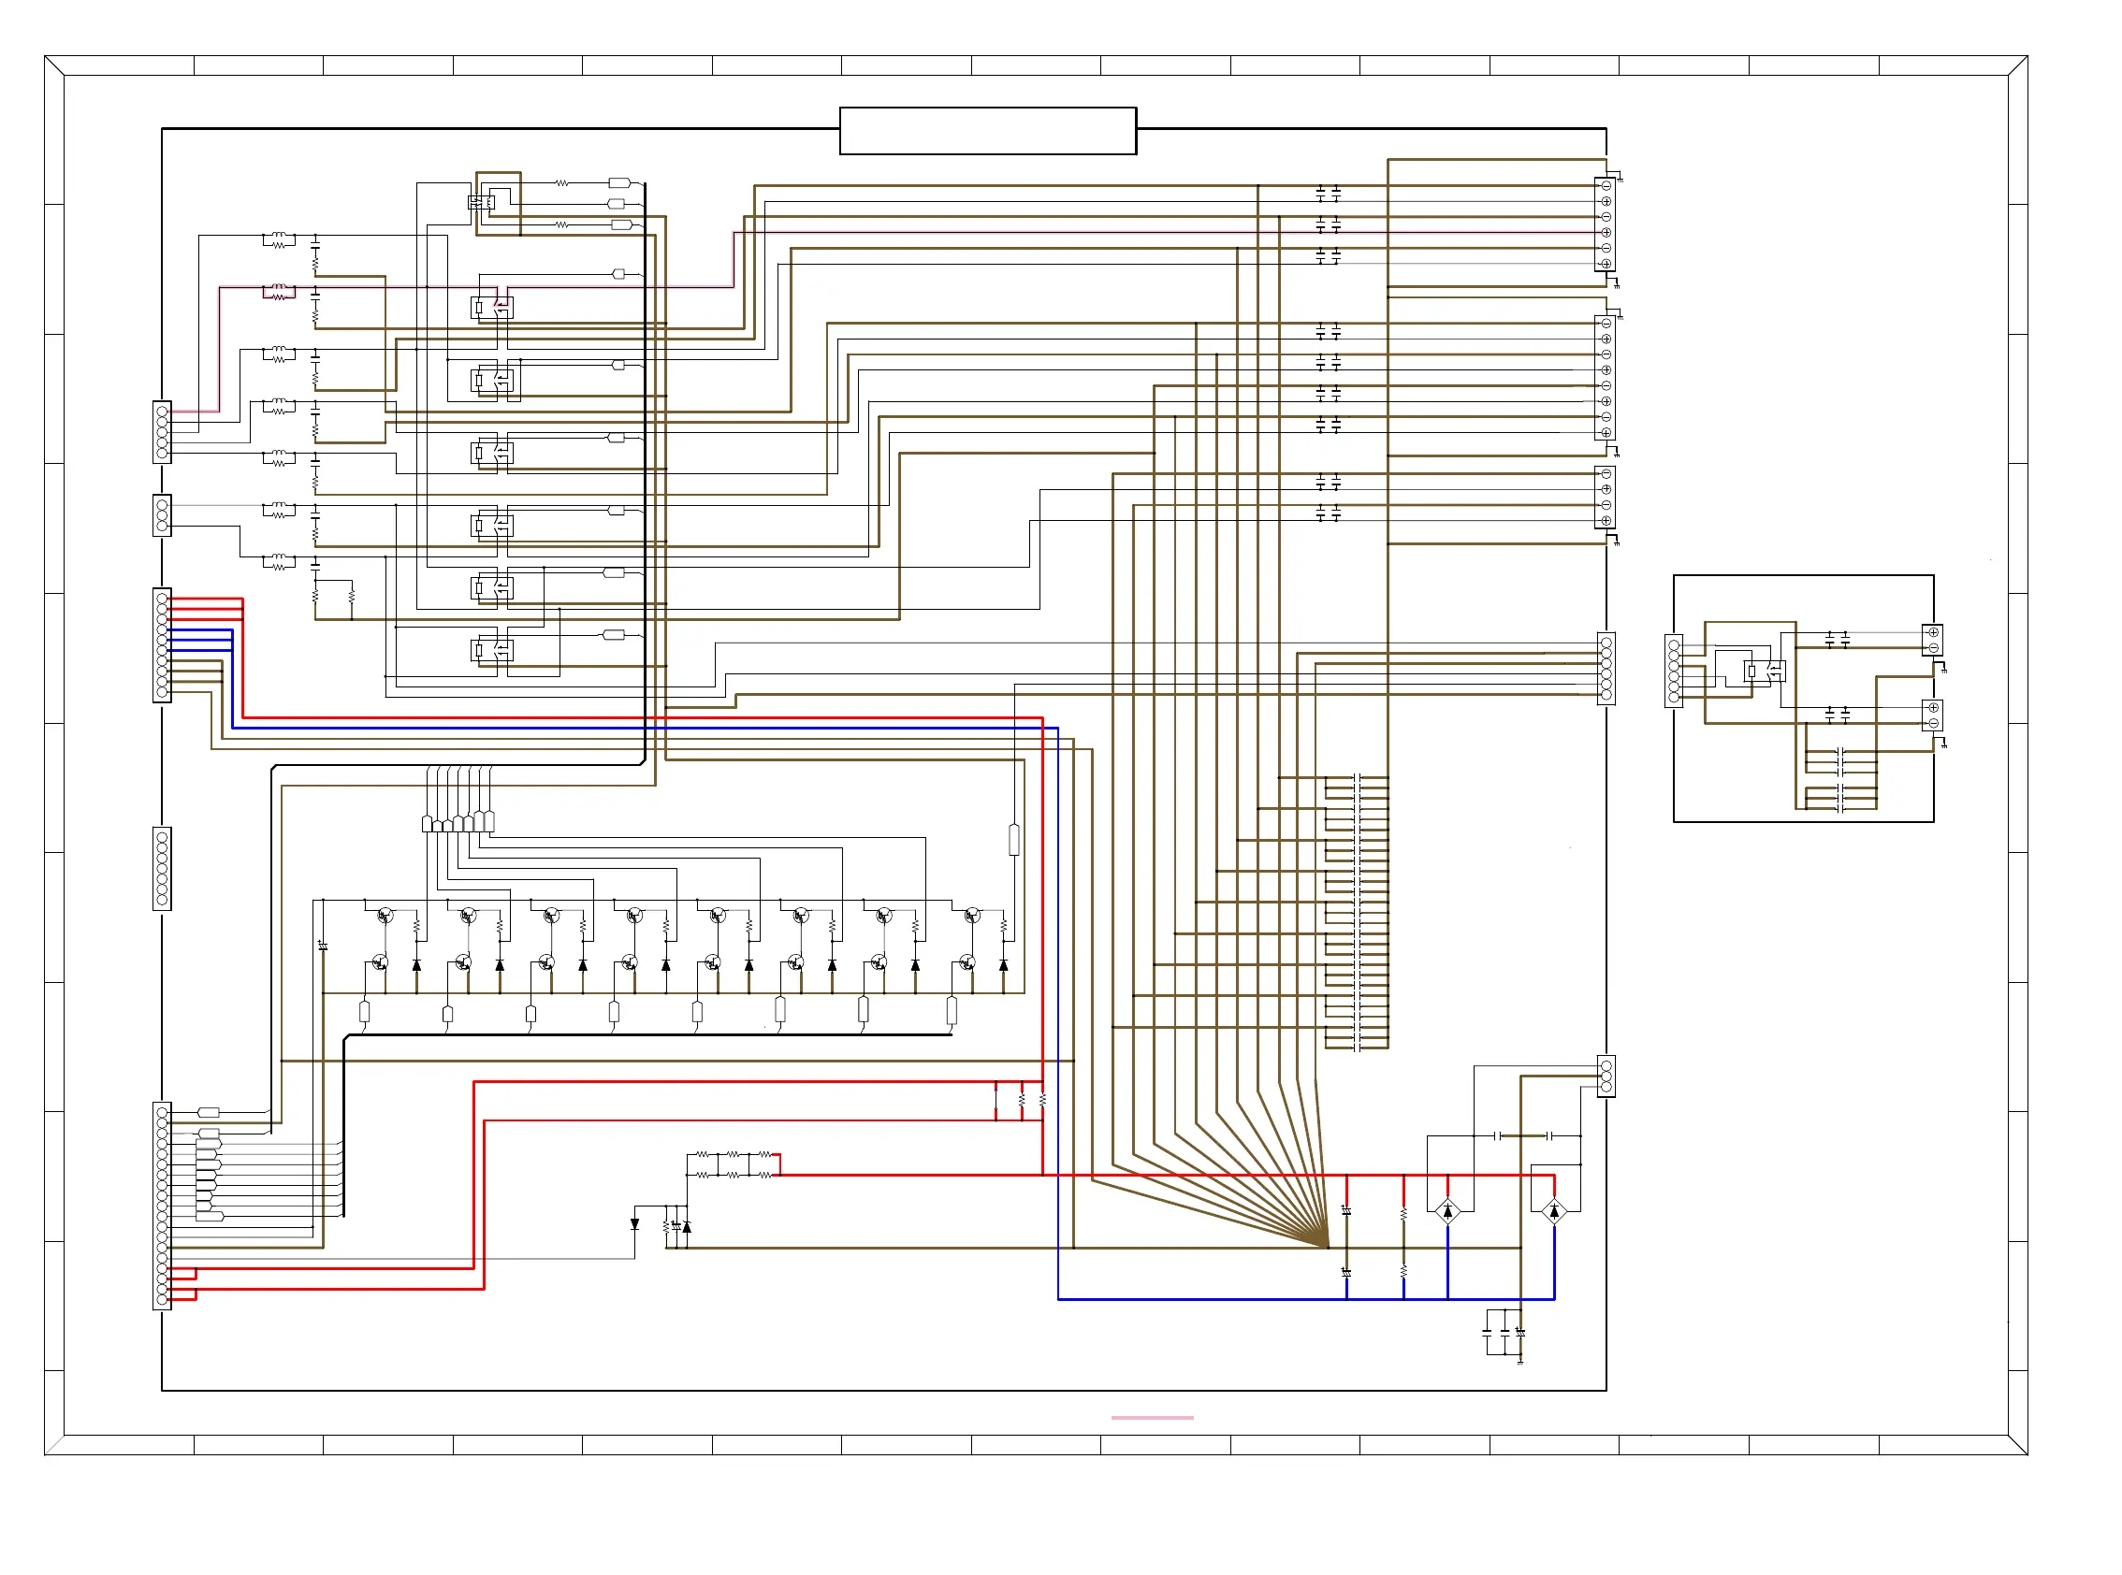Click the three-pin connector above the bridge rectifiers
This screenshot has width=2122, height=1575.
click(1606, 1076)
